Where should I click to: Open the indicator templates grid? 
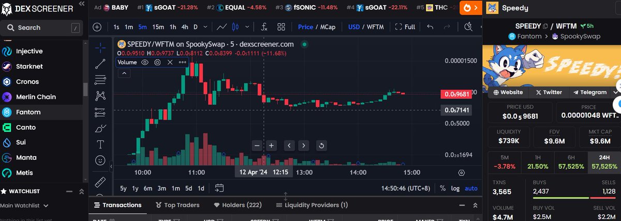[281, 27]
